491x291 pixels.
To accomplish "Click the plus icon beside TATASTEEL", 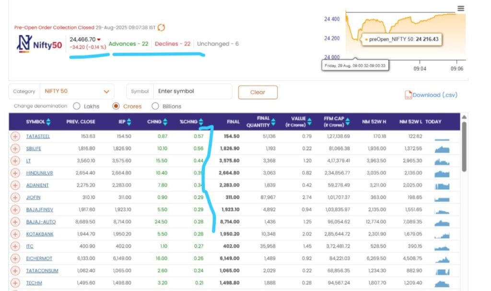I will pos(15,136).
